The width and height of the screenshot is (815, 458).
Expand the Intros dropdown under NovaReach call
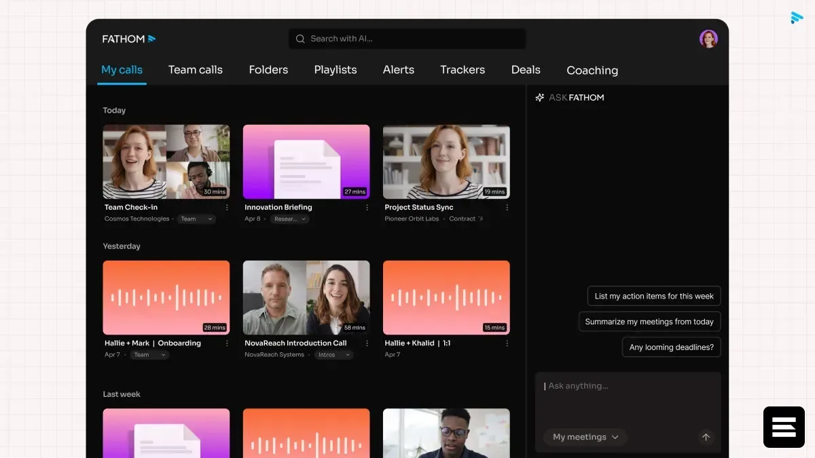(334, 355)
